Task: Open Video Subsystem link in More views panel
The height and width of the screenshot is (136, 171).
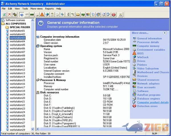Action: click(x=148, y=69)
